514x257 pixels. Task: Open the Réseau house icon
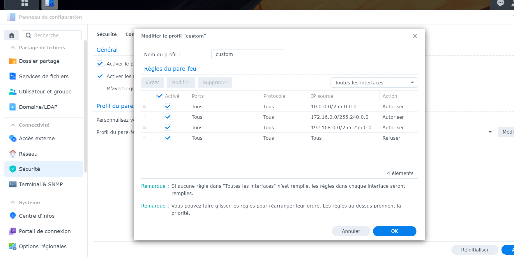(13, 154)
